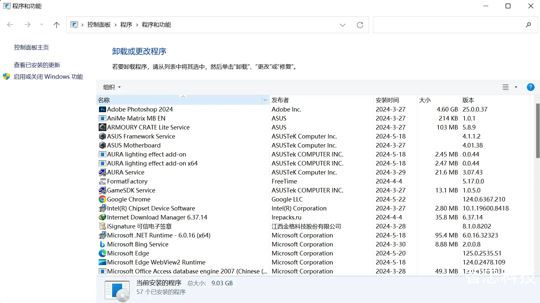Click the control panel icon in address bar
The width and height of the screenshot is (540, 303).
[x=74, y=25]
